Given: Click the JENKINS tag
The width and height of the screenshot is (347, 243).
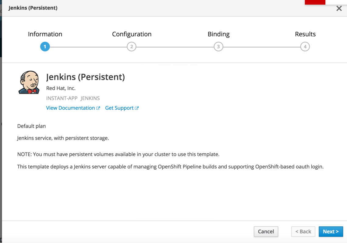Looking at the screenshot, I should (90, 98).
